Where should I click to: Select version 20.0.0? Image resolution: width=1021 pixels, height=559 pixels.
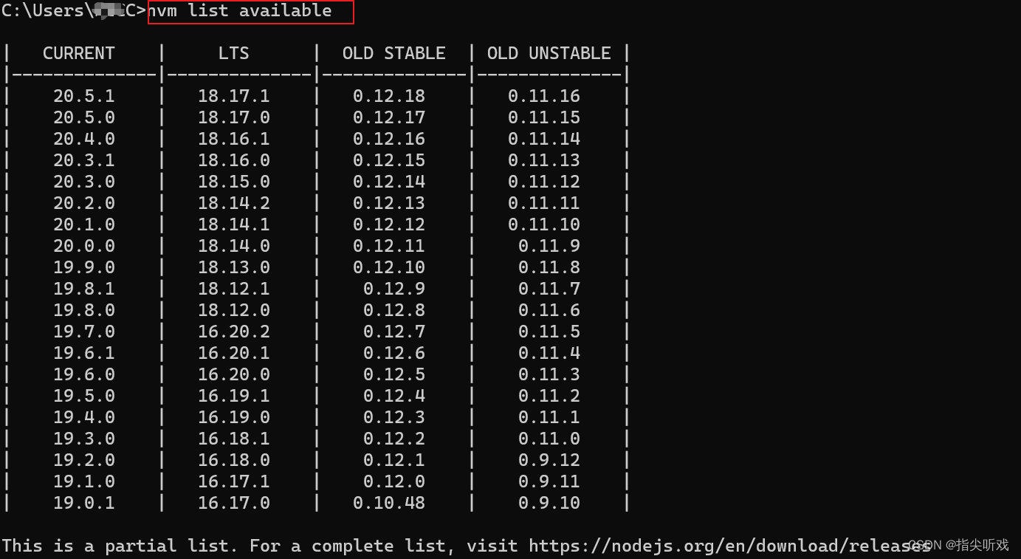pos(84,247)
